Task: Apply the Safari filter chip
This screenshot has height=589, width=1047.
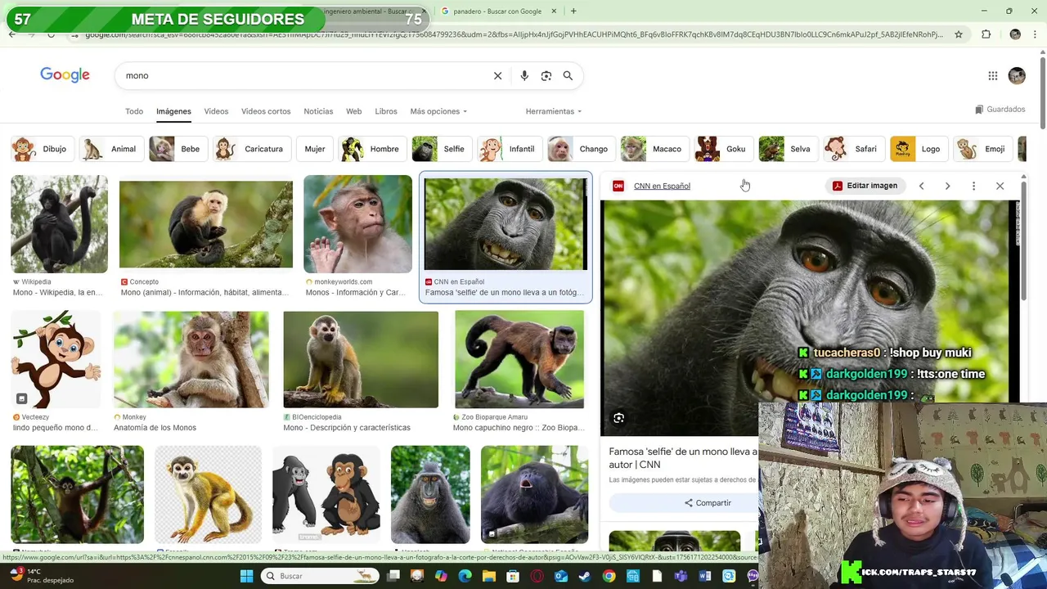Action: pos(853,149)
